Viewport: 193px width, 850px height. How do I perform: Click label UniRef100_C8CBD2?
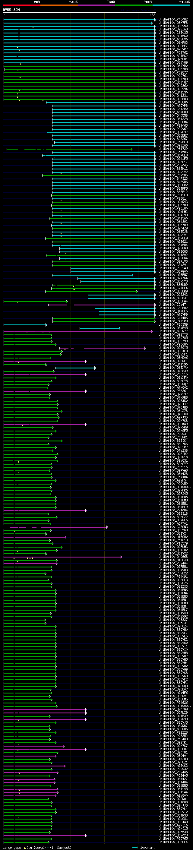pos(173,308)
